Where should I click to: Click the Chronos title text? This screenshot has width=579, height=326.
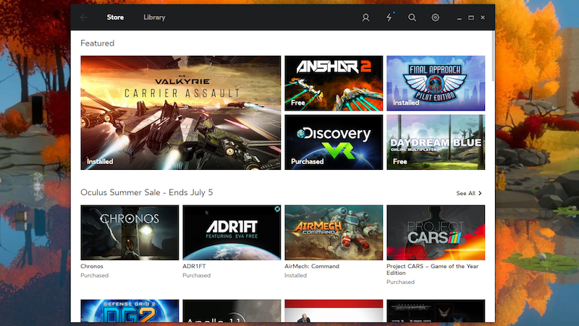click(92, 266)
